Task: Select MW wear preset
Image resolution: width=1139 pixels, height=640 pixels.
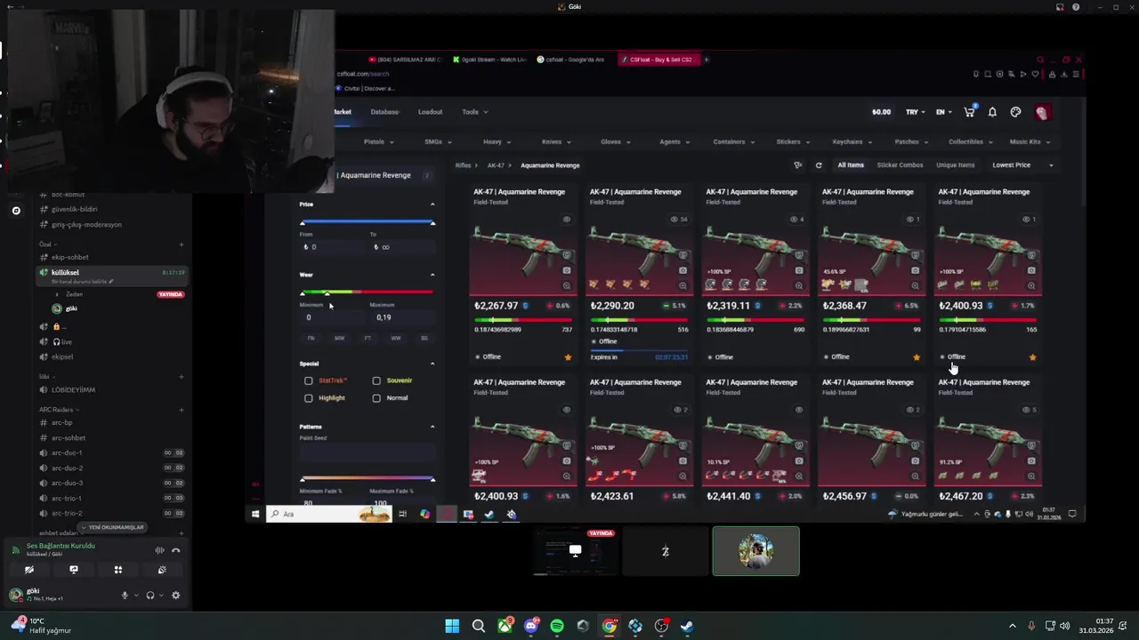Action: [x=339, y=338]
